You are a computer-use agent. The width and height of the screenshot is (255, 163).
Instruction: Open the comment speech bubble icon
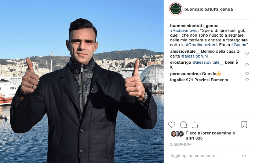click(183, 125)
